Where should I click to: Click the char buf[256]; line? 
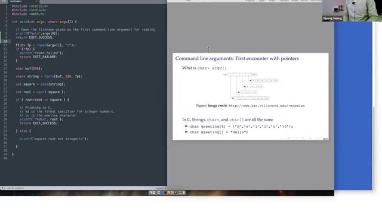click(x=29, y=69)
